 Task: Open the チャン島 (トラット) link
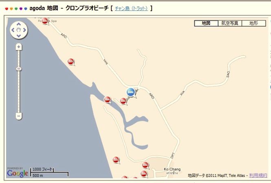coord(131,8)
